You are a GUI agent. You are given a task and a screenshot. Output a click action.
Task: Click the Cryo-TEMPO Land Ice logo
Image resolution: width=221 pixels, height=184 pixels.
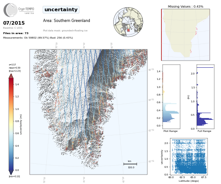[19, 10]
